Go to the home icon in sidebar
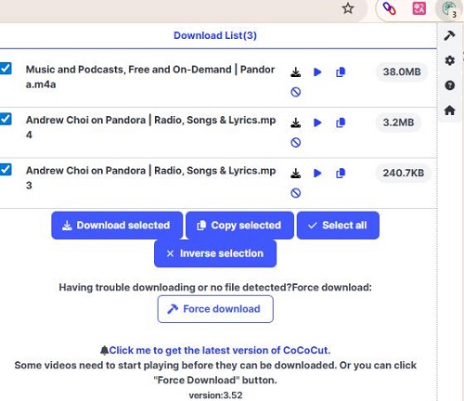464x401 pixels. pos(450,110)
